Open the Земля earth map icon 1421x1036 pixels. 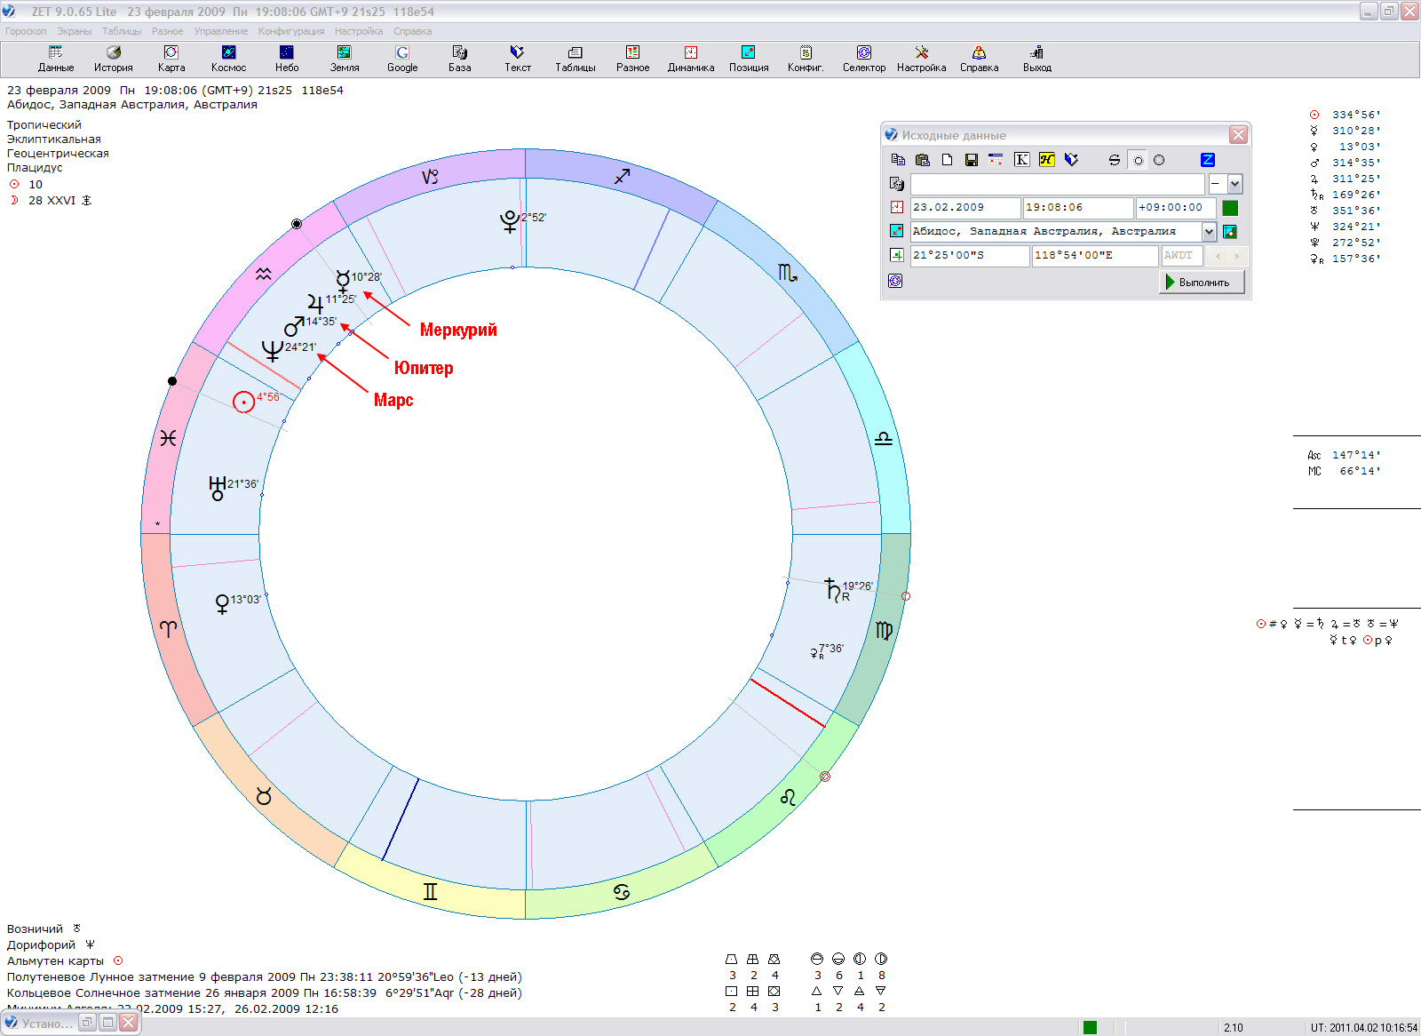[344, 59]
